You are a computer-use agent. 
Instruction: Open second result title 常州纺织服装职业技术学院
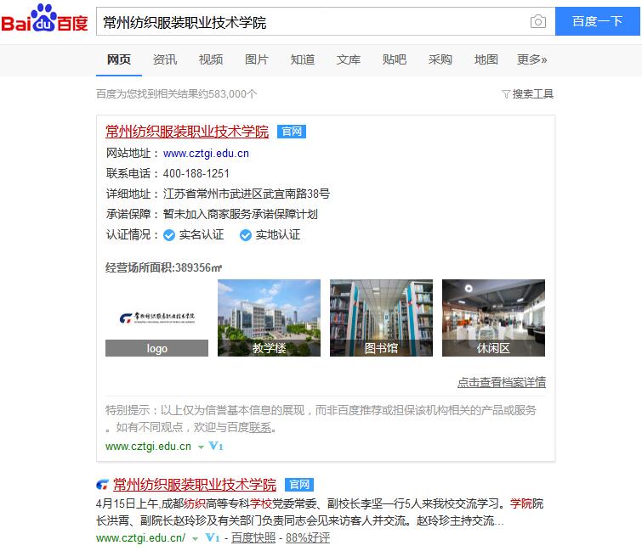pyautogui.click(x=195, y=485)
